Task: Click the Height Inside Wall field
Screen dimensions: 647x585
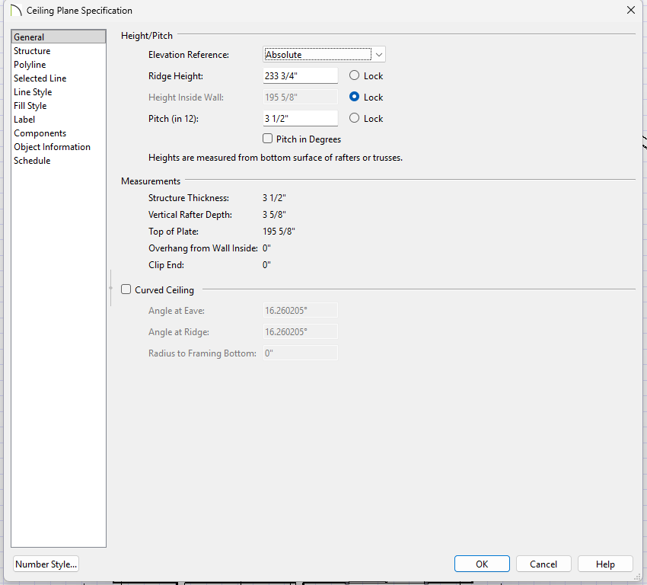Action: (x=301, y=97)
